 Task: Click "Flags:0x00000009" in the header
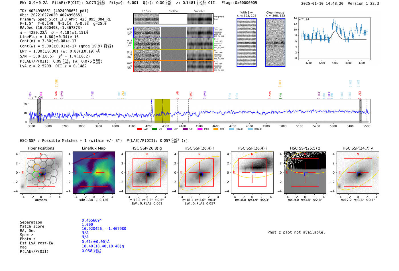[x=239, y=3]
